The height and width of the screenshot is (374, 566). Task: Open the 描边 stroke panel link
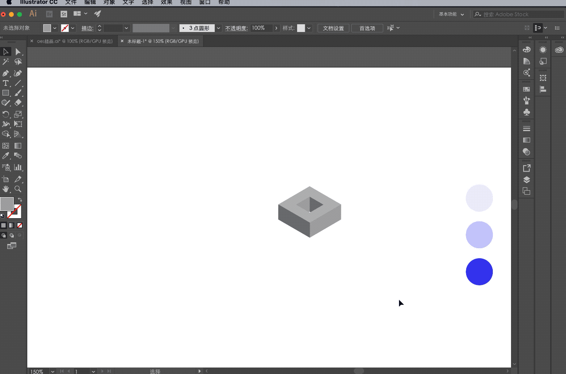(87, 28)
